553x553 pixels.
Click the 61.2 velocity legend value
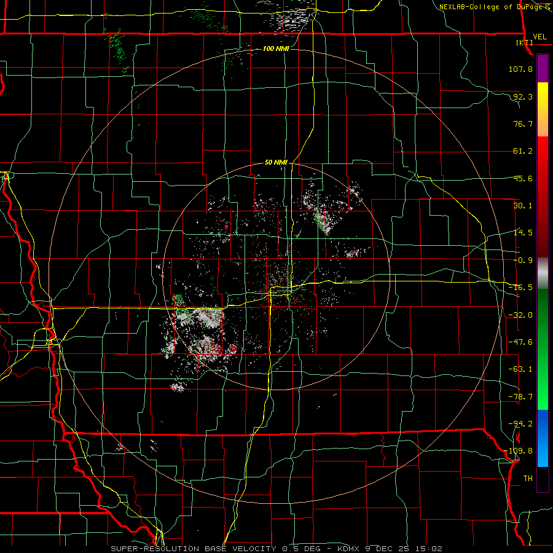(x=523, y=151)
